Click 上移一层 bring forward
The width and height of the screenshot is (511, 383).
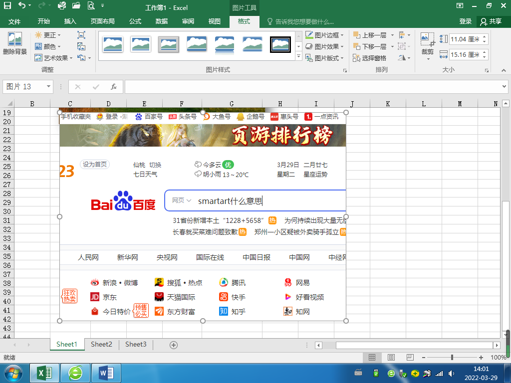(370, 35)
